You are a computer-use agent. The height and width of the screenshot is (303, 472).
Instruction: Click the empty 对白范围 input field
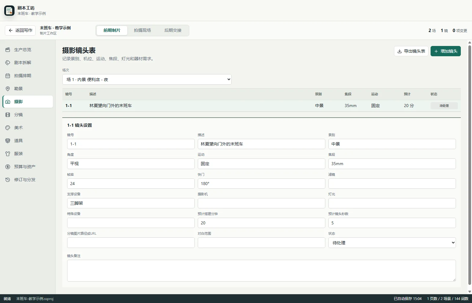pos(262,243)
